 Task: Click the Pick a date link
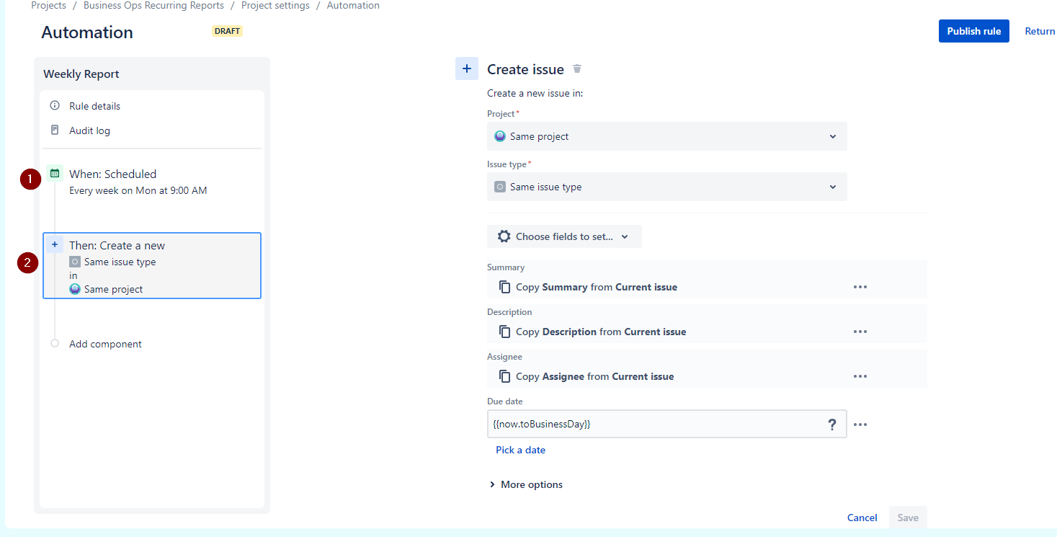[520, 450]
